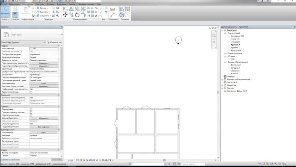Open the type selector dropdown (План этажа)
This screenshot has height=167, width=296.
62,35
